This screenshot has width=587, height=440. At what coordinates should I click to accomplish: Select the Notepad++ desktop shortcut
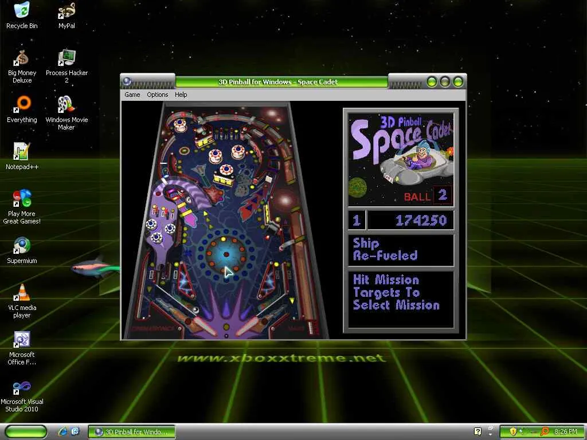pos(22,156)
